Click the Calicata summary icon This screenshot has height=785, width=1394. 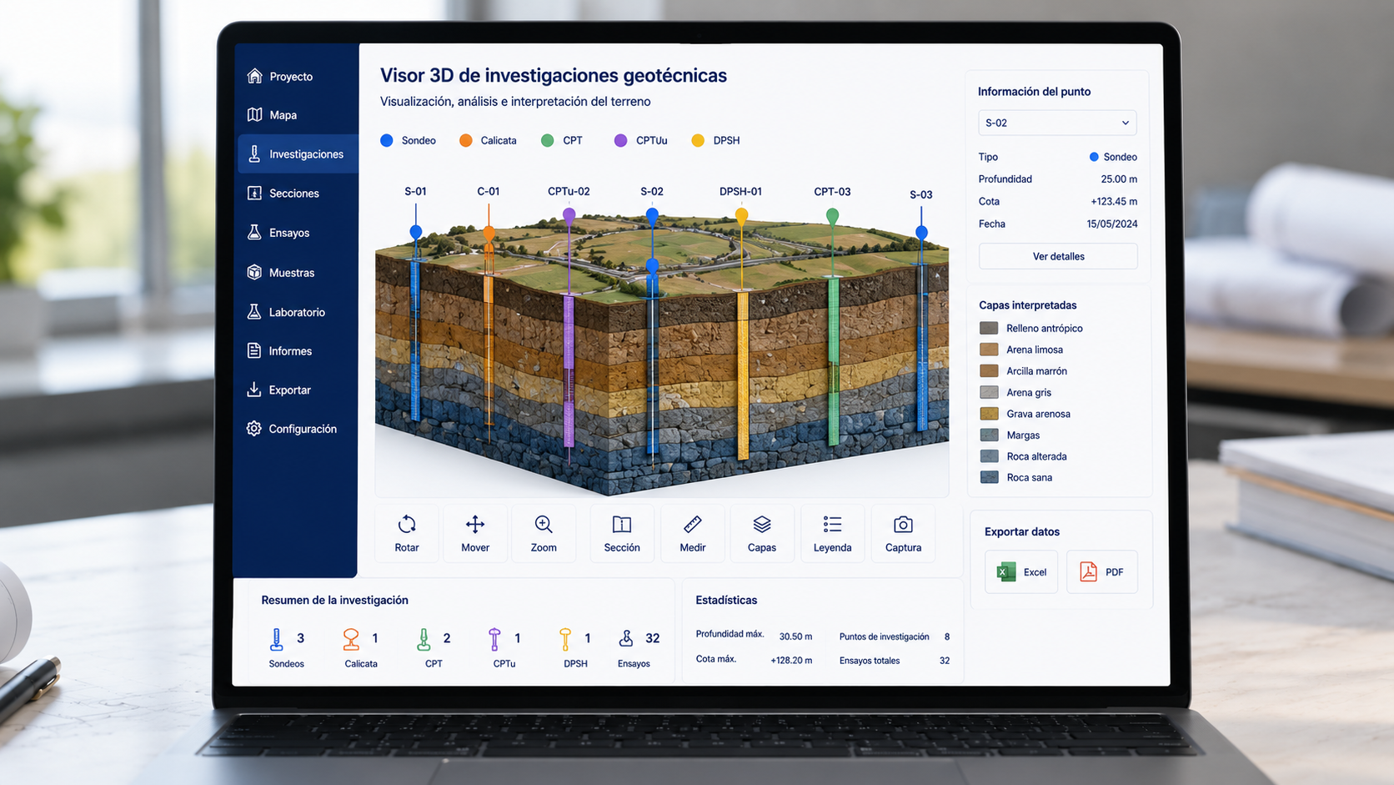(x=351, y=639)
